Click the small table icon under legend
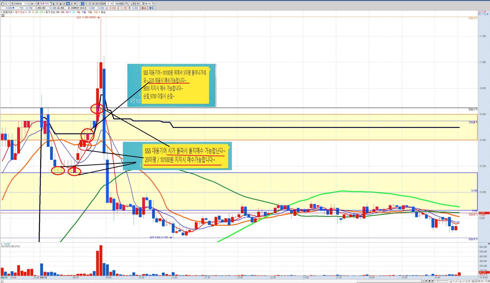The height and width of the screenshot is (283, 490). [3, 15]
